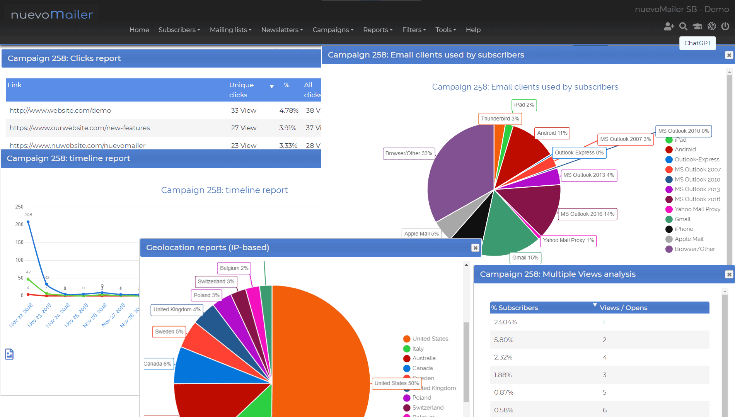
Task: Open the Home menu item
Action: (139, 30)
